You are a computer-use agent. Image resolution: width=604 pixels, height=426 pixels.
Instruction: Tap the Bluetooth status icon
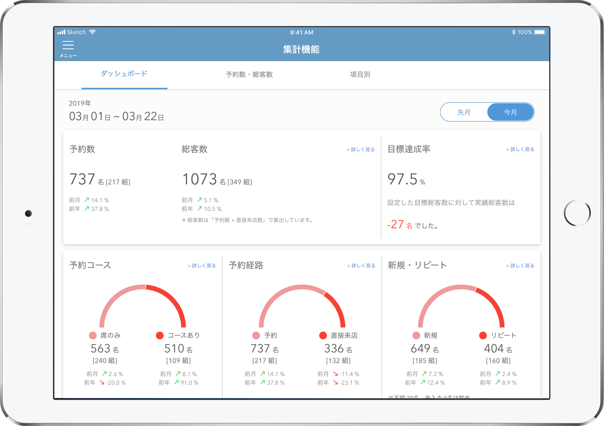coord(513,32)
